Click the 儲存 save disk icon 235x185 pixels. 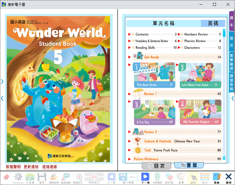click(x=42, y=177)
